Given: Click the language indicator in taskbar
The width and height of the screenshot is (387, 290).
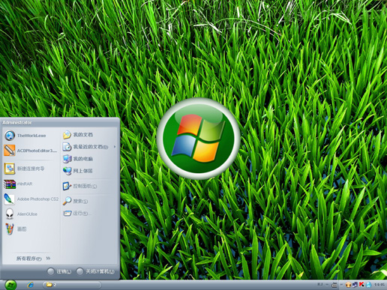Looking at the screenshot, I should pos(319,284).
